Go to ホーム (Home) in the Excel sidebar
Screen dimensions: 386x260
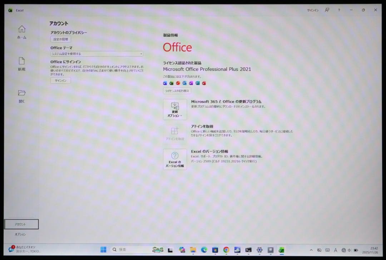tap(22, 32)
